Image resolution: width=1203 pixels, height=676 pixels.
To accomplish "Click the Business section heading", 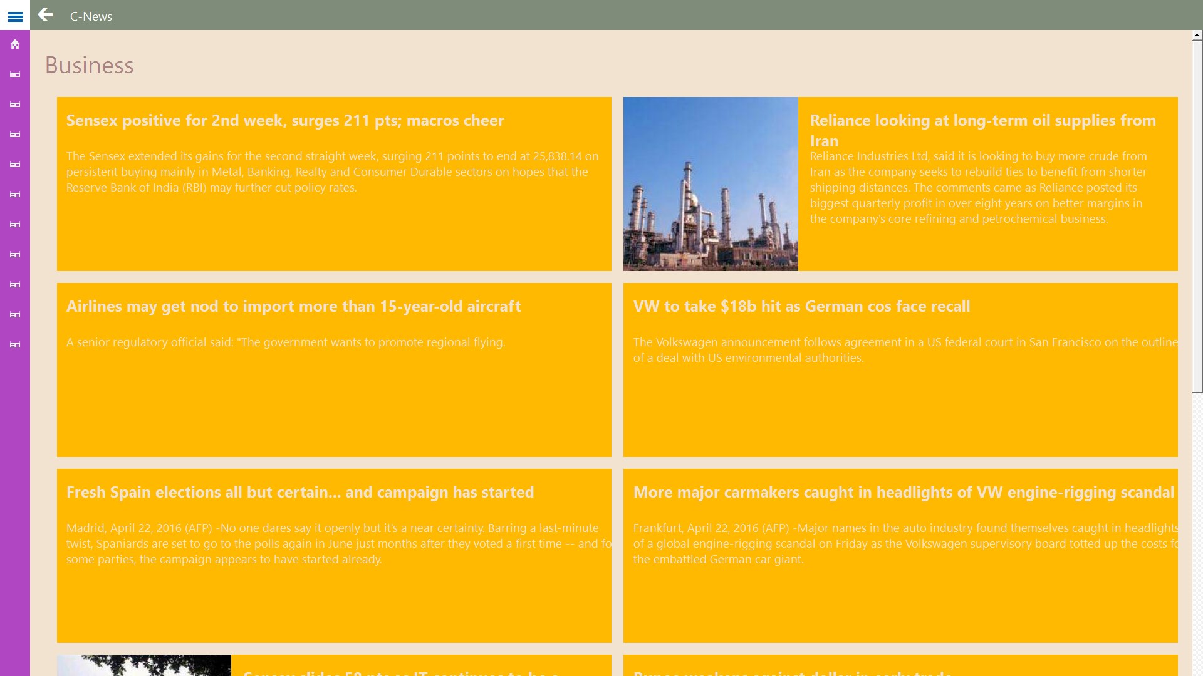I will tap(89, 66).
